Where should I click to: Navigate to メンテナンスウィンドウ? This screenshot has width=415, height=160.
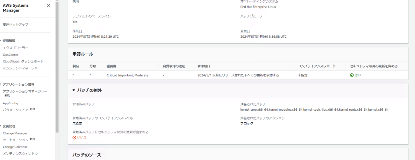[x=20, y=154]
